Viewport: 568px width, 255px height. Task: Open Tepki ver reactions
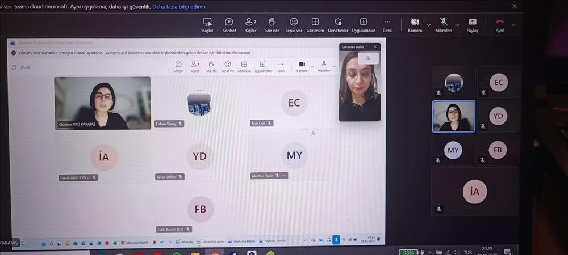pyautogui.click(x=294, y=24)
